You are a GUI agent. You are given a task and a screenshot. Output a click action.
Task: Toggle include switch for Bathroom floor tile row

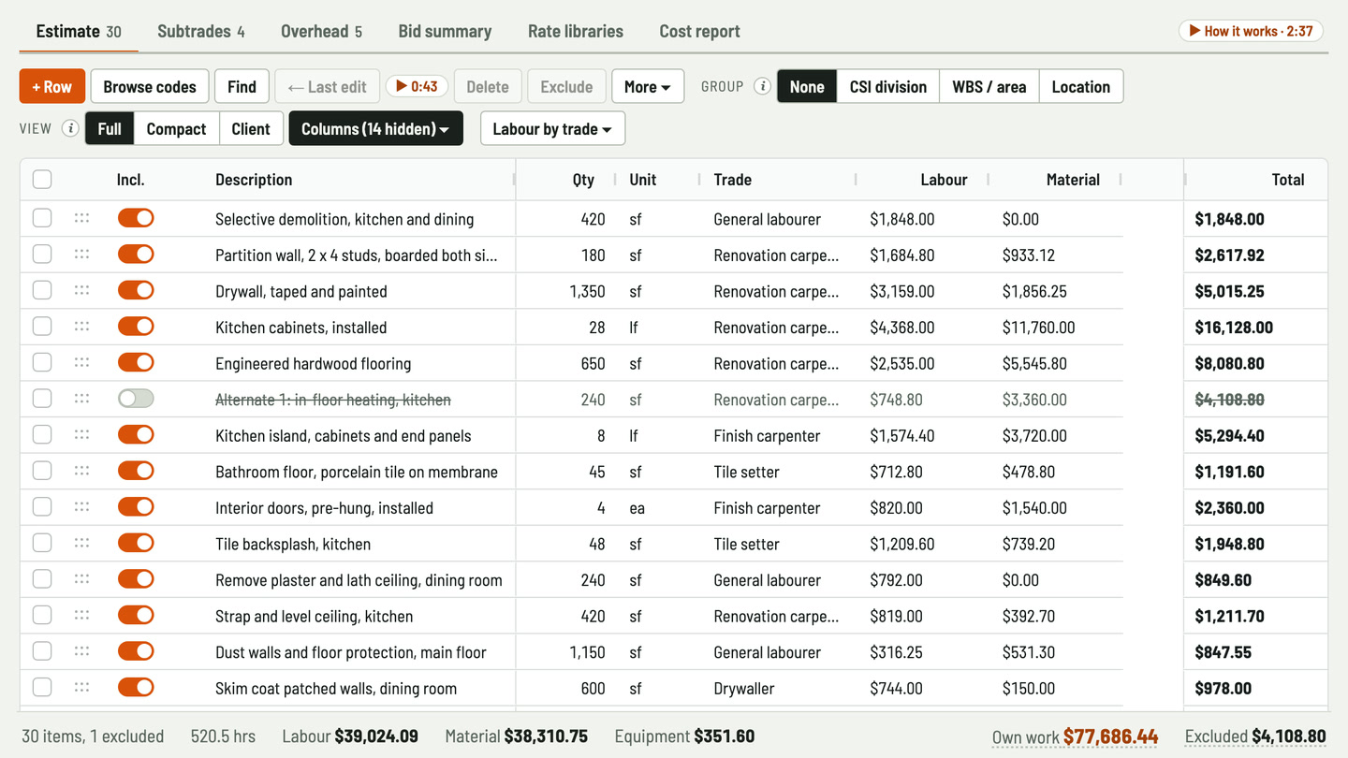[136, 471]
